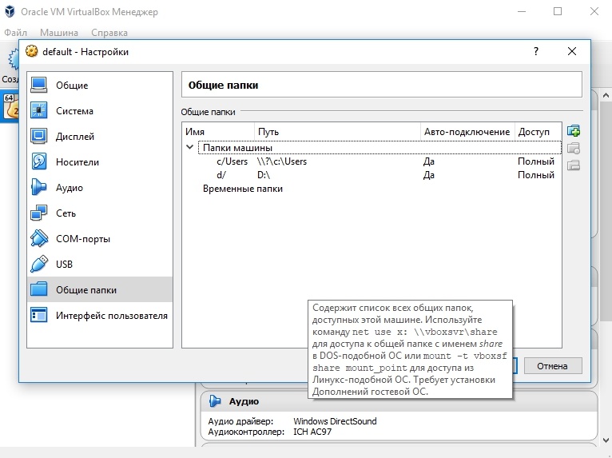Click Windows DirectSound audio driver value

point(335,421)
